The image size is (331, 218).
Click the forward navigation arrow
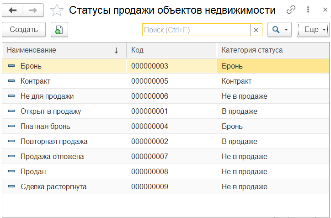(x=33, y=10)
